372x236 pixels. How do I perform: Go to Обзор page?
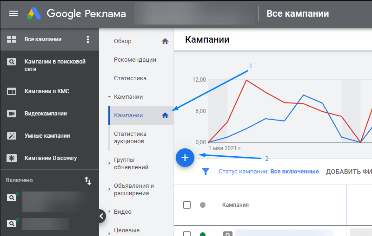coord(122,41)
